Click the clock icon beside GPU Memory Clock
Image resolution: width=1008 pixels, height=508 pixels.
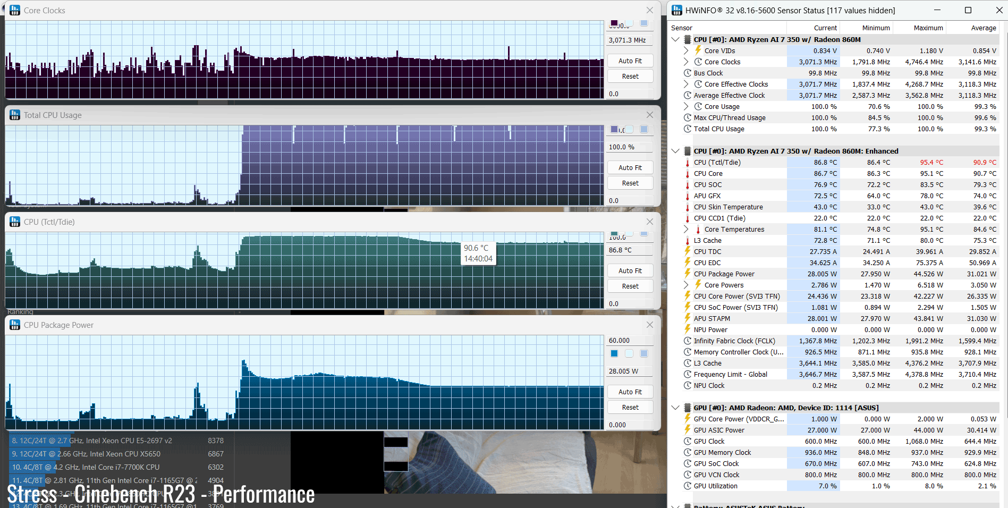tap(687, 452)
